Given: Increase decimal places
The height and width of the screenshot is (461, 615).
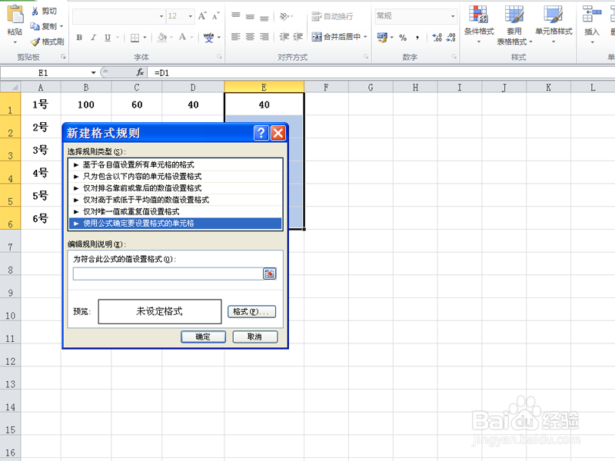Looking at the screenshot, I should 437,38.
